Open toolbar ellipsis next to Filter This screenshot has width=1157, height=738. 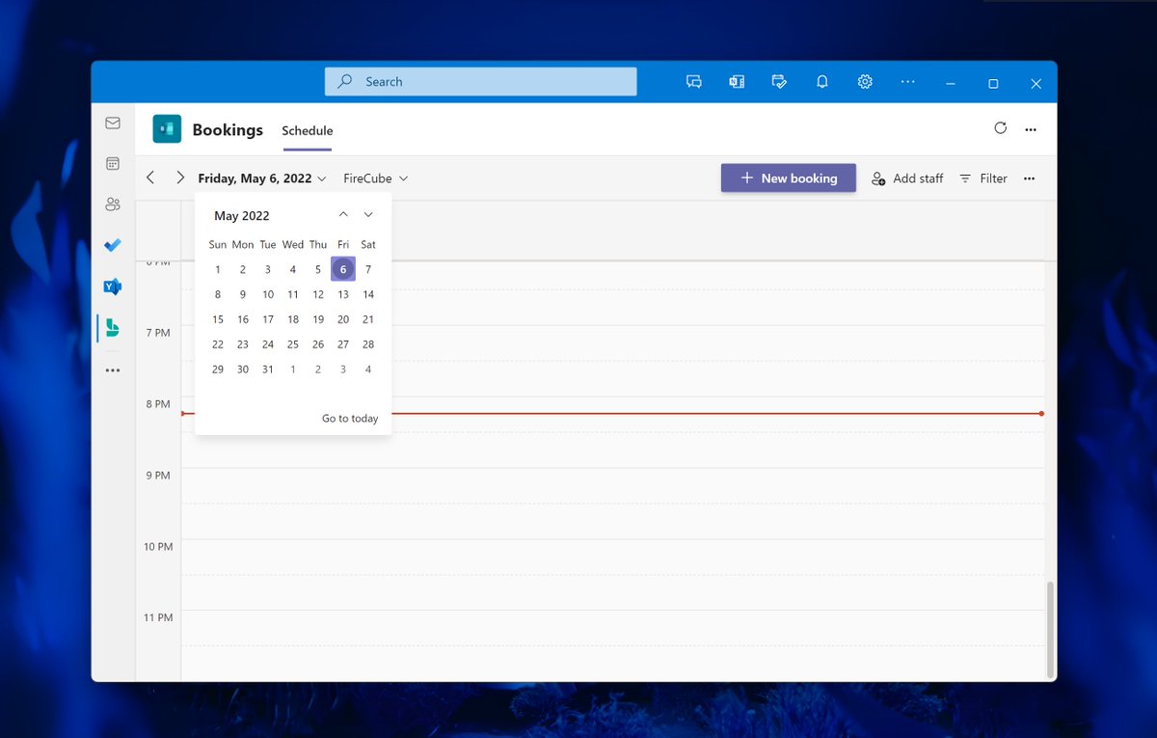point(1029,178)
